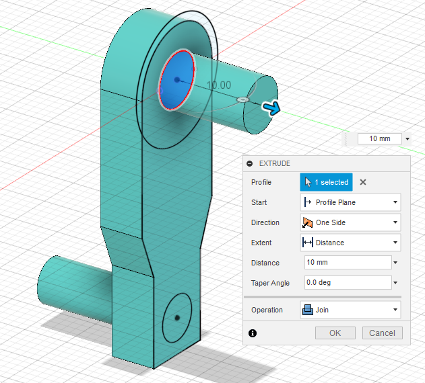
Task: Open the Extent dropdown showing Distance
Action: tap(350, 243)
